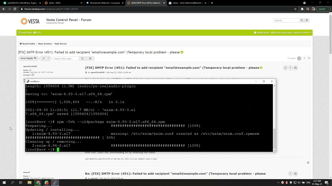The image size is (332, 186).
Task: Click the ENG language indicator
Action: (x=308, y=183)
